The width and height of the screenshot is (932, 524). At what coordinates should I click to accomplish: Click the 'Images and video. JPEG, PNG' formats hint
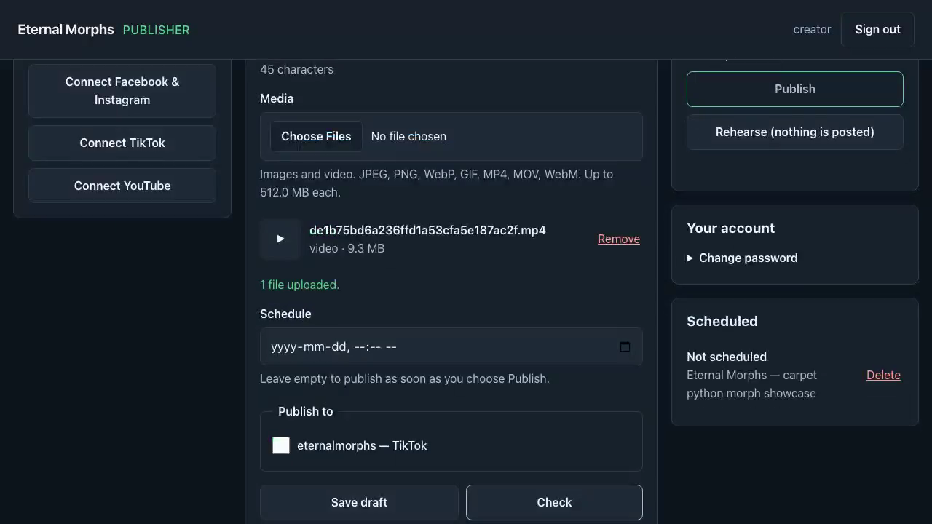click(437, 183)
